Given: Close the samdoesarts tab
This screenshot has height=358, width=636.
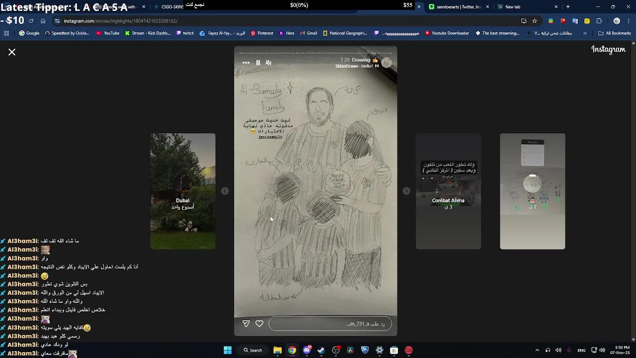Looking at the screenshot, I should [x=487, y=7].
